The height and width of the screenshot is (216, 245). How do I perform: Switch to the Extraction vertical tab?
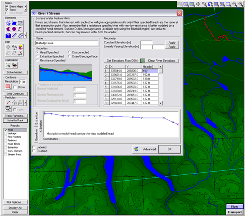36,118
